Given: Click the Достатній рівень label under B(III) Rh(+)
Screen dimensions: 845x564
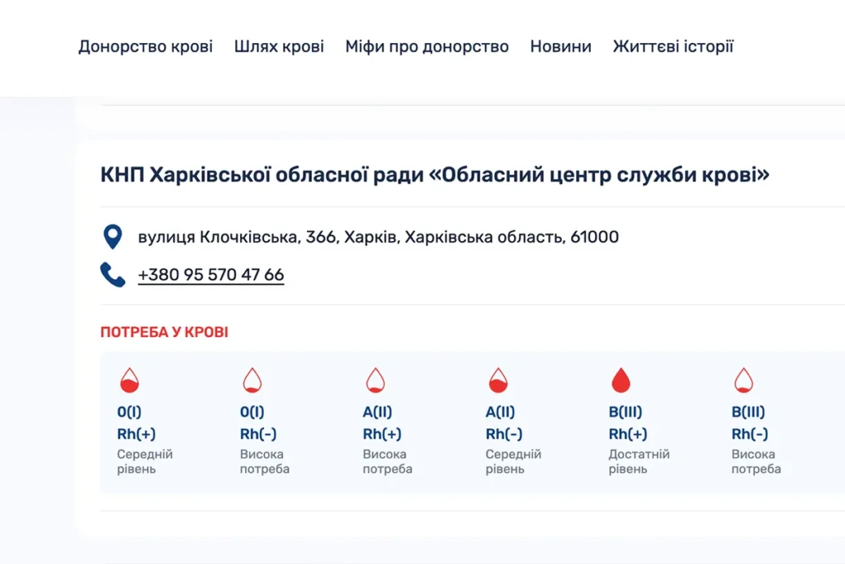Looking at the screenshot, I should 639,462.
